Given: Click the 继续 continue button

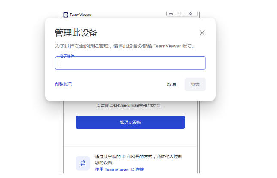Looking at the screenshot, I should (x=195, y=84).
